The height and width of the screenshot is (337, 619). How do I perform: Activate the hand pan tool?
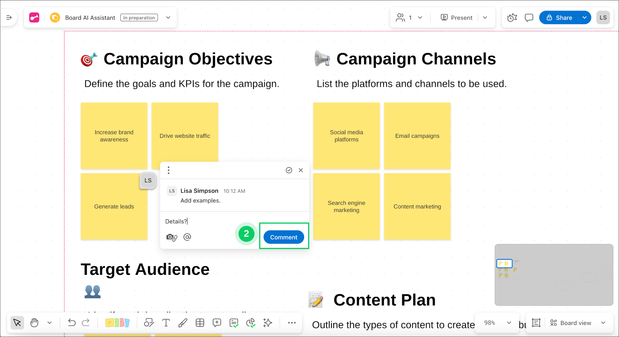pos(34,323)
